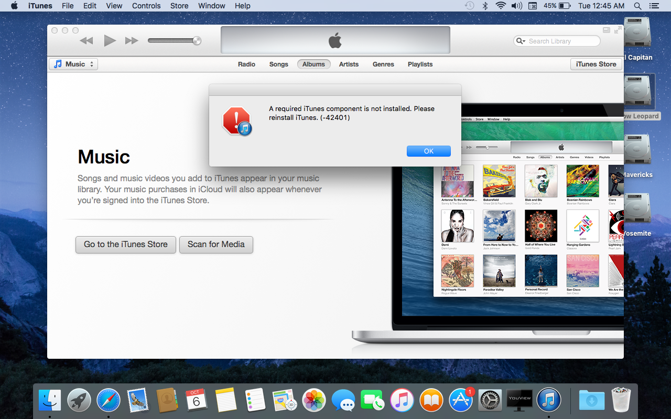This screenshot has width=671, height=419.
Task: Open the Window menu
Action: pos(212,6)
